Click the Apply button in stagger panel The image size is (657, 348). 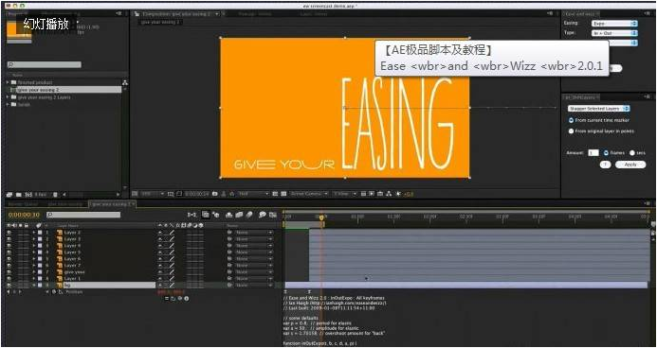pyautogui.click(x=630, y=165)
